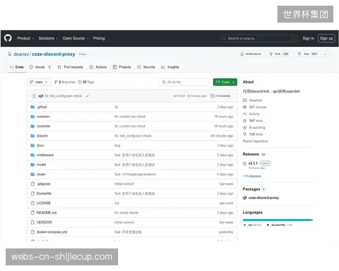Screen dimensions: 339x271
Task: Click the Go to file search field
Action: point(184,82)
